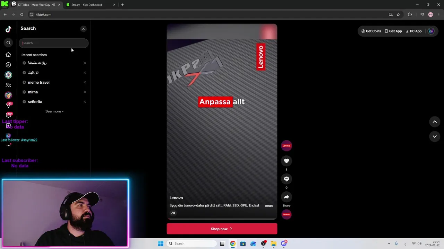Viewport: 444px width, 249px height.
Task: Open Chrome profile avatar in the toolbar
Action: pos(430,15)
